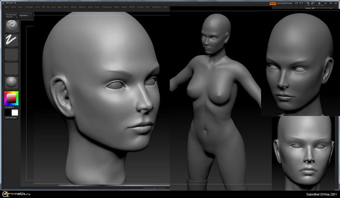Screen dimensions: 340x198
Task: Open the material sphere selector
Action: point(12,83)
